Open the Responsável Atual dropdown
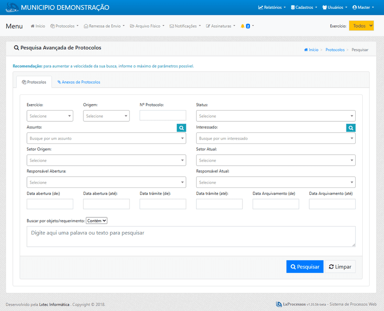Viewport: 384px width, 311px height. 276,182
